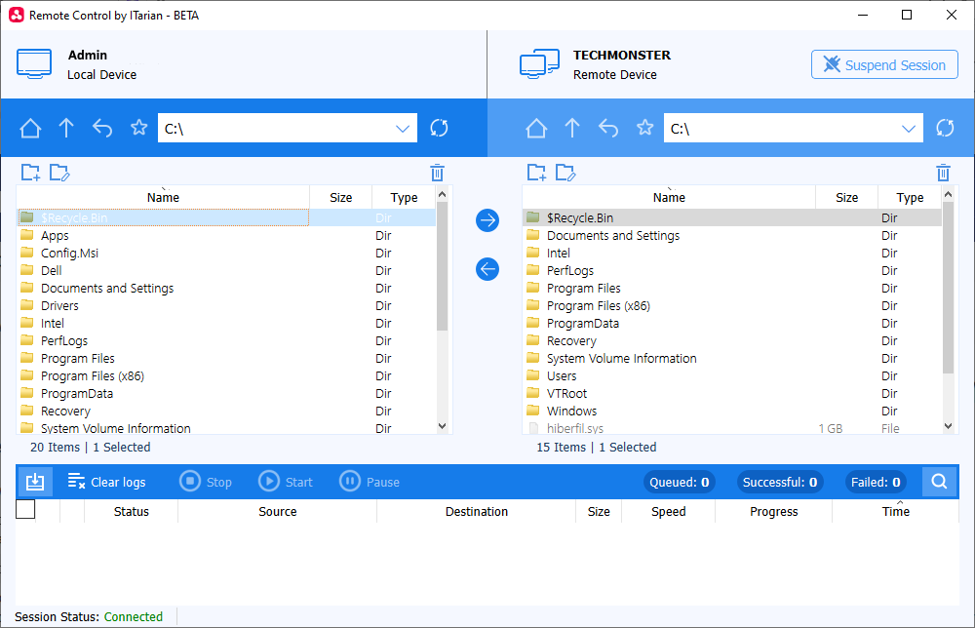Select local Drivers folder

[x=226, y=306]
